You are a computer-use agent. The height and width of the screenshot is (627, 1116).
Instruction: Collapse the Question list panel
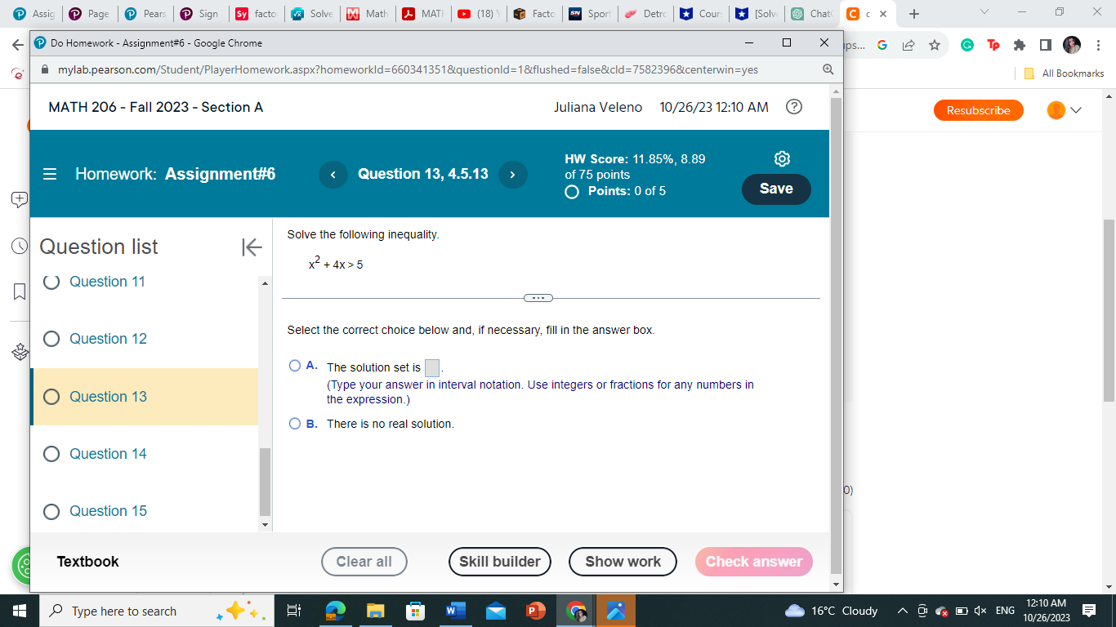tap(252, 247)
